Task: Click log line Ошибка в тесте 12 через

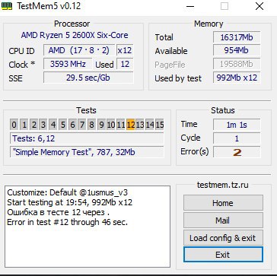Action: tap(59, 212)
